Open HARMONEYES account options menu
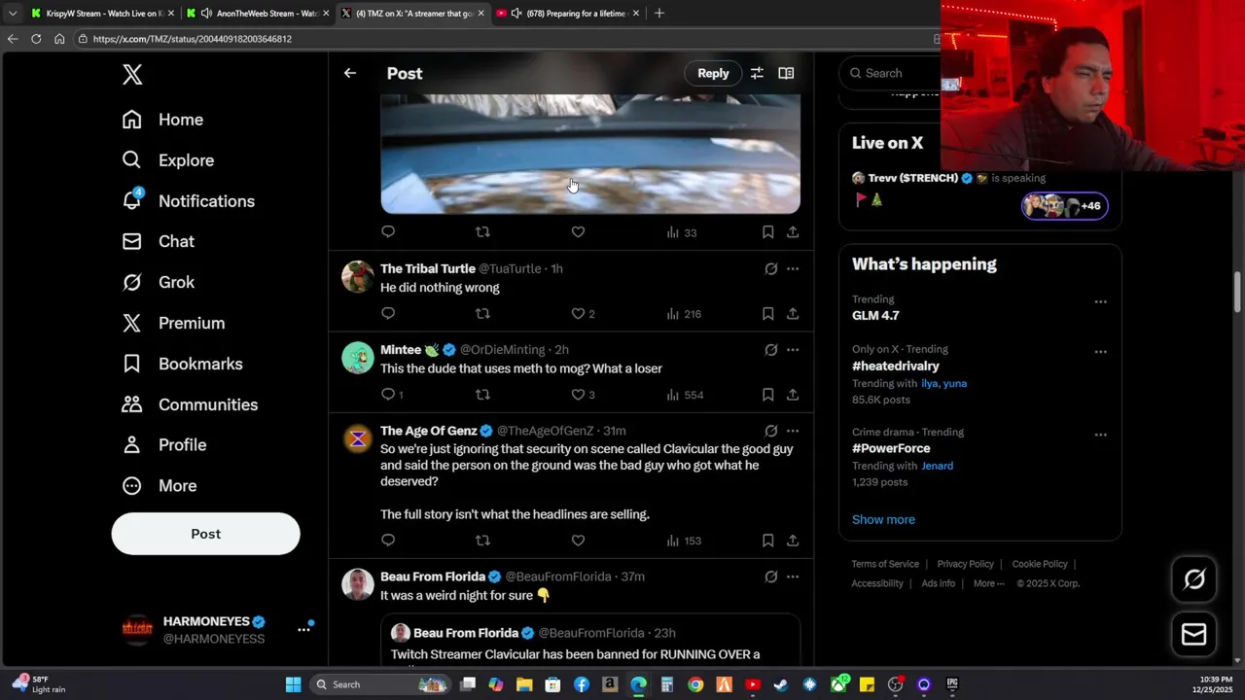The image size is (1245, 700). pyautogui.click(x=303, y=629)
